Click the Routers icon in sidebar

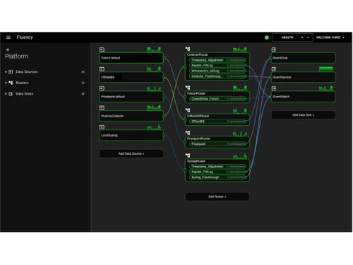[x=11, y=83]
